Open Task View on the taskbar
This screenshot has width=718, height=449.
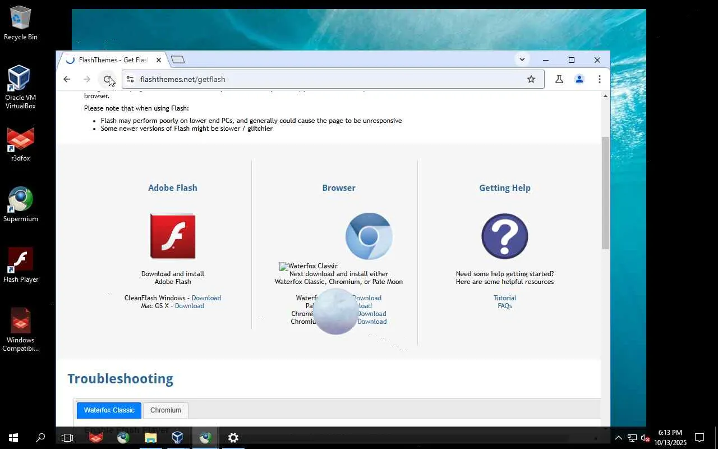coord(67,438)
